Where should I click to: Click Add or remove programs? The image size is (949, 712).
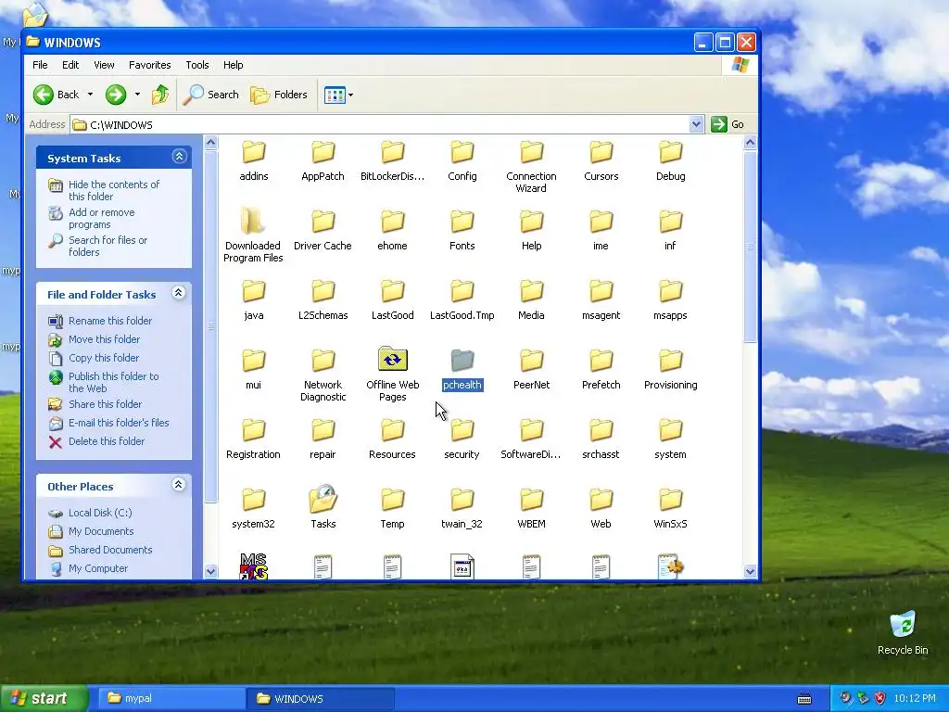(x=102, y=218)
